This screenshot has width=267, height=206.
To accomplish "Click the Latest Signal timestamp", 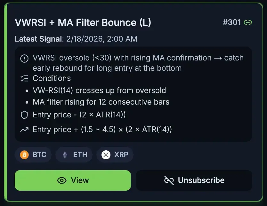I will click(102, 39).
